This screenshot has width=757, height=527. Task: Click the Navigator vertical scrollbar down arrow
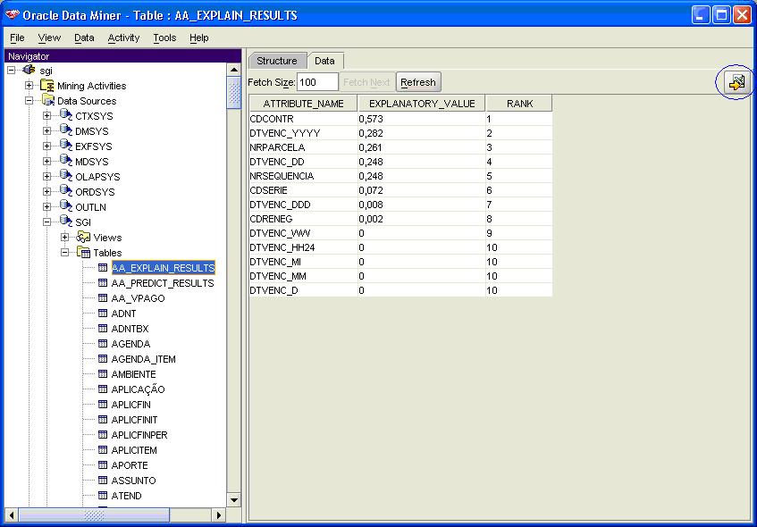click(234, 500)
